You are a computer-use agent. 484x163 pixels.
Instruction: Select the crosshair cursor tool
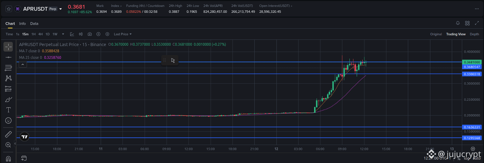tap(8, 46)
